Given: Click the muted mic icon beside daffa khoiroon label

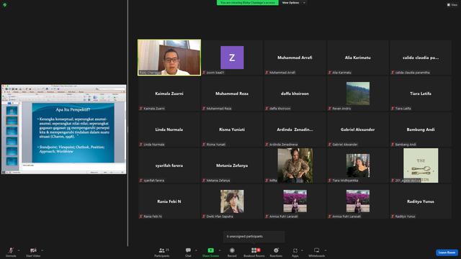Looking at the screenshot, I should click(267, 109).
